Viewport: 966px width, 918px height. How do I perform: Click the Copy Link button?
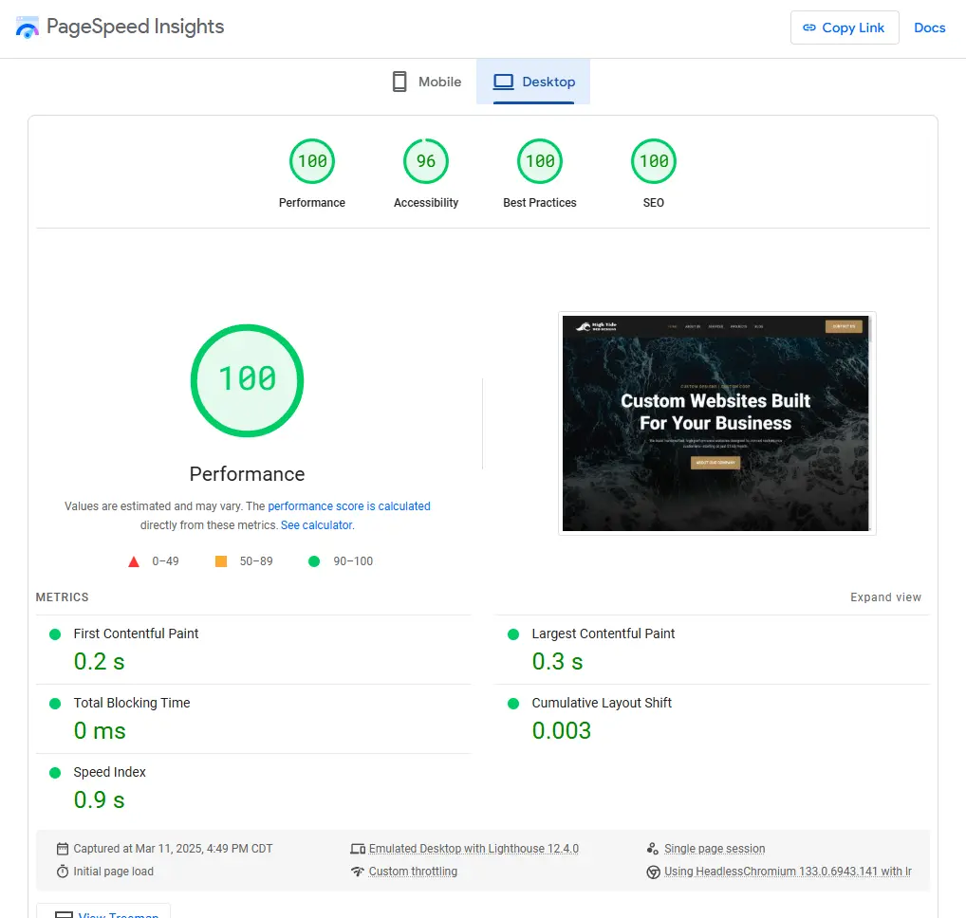tap(844, 28)
